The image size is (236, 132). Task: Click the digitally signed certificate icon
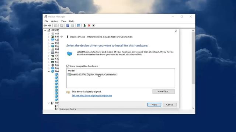[68, 92]
